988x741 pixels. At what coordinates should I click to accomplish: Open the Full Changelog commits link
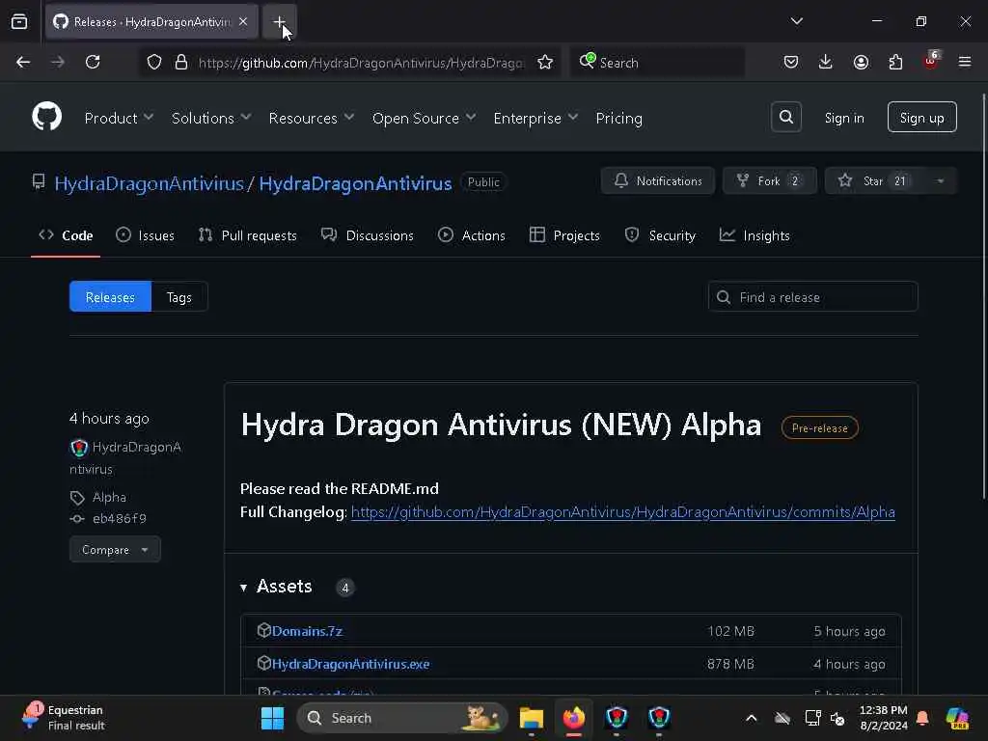[x=622, y=511]
